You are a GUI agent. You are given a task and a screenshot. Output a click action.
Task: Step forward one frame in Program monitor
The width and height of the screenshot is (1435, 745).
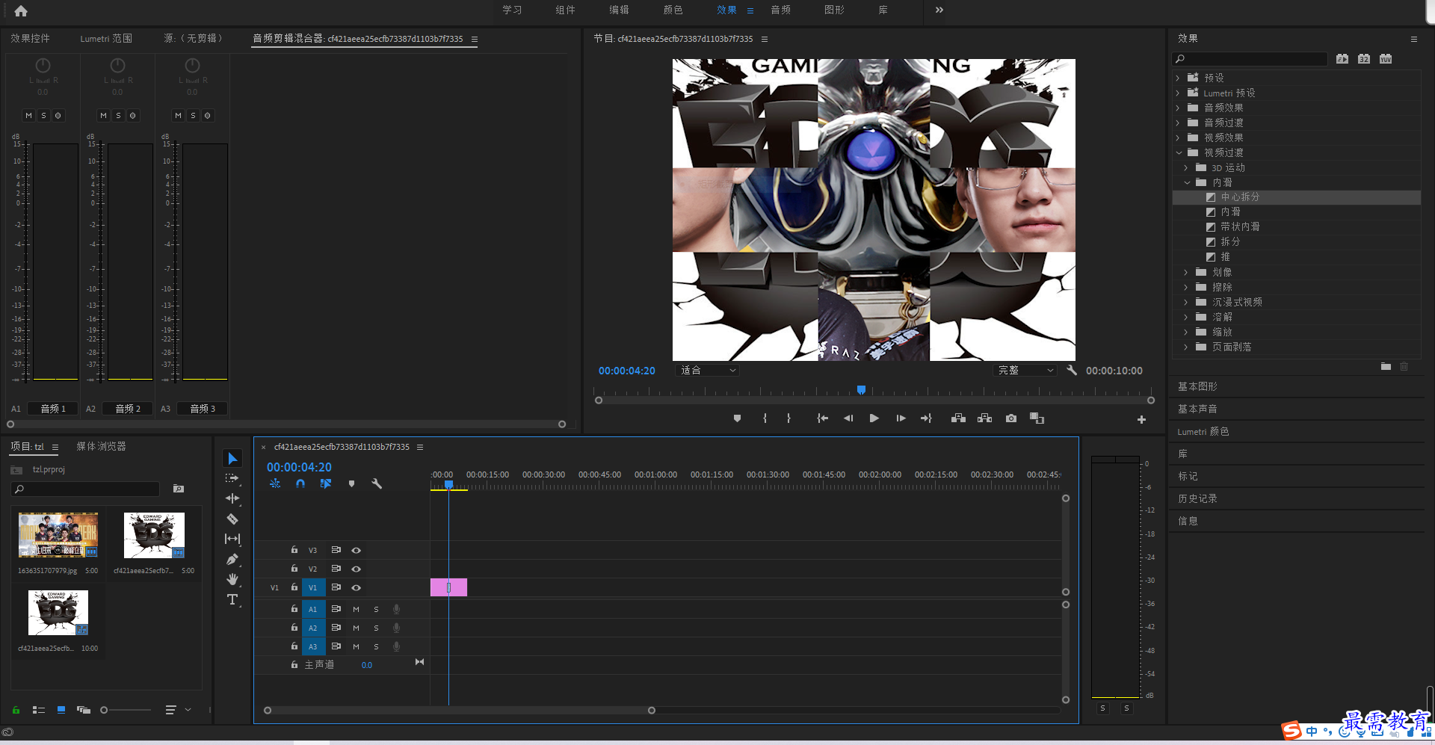click(901, 418)
